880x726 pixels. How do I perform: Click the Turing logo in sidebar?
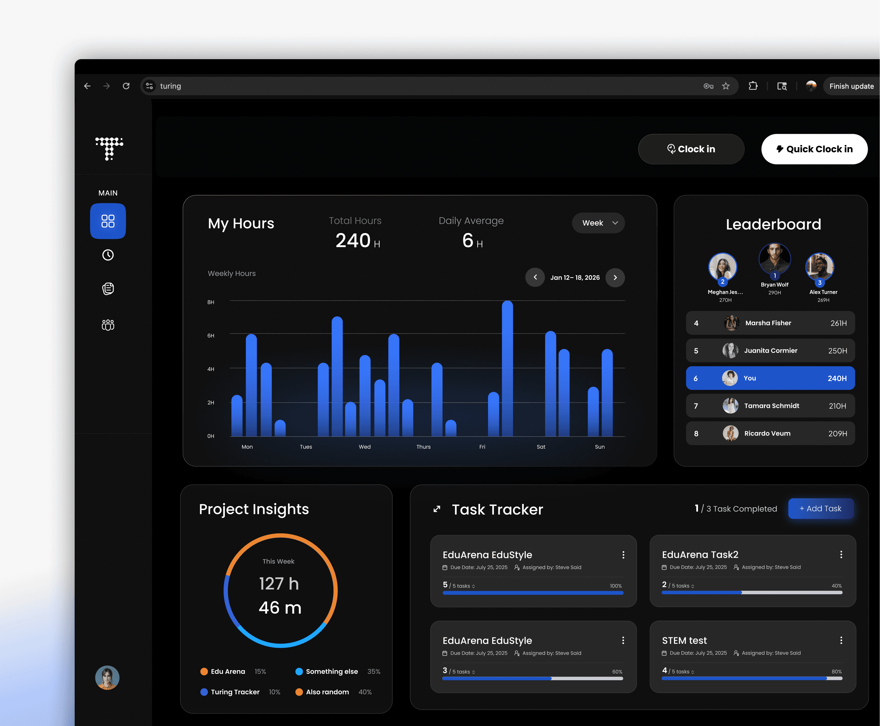(109, 148)
